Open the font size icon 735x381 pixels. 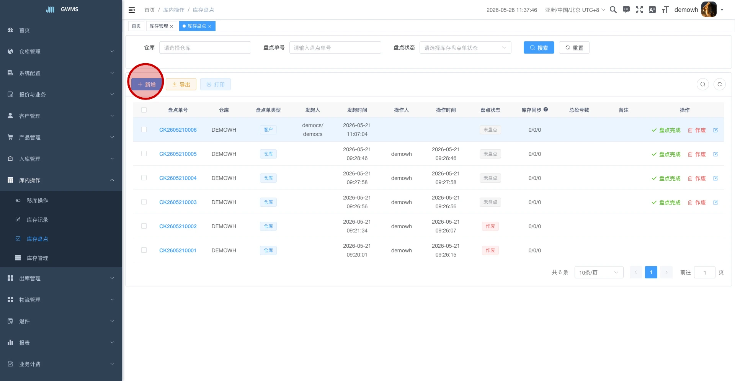pos(665,10)
